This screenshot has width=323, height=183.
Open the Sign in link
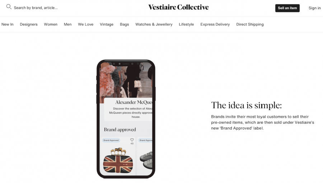point(314,8)
